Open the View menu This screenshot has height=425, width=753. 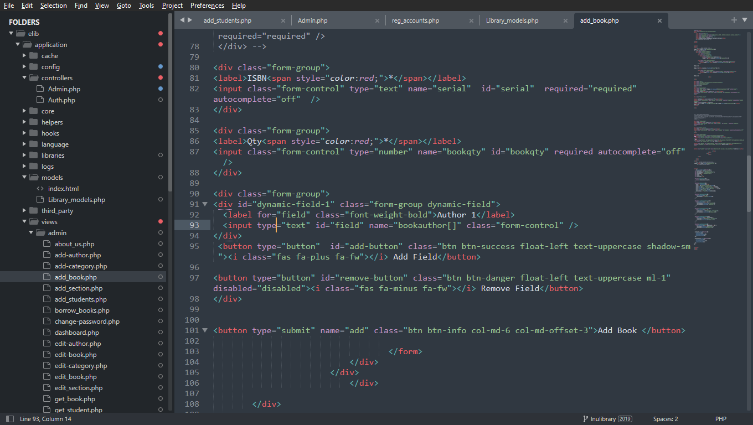click(x=102, y=6)
